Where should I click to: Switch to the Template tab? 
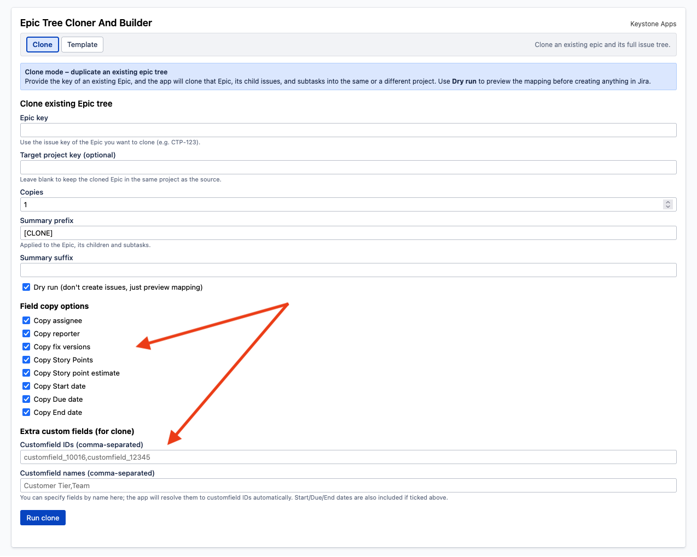(x=82, y=44)
